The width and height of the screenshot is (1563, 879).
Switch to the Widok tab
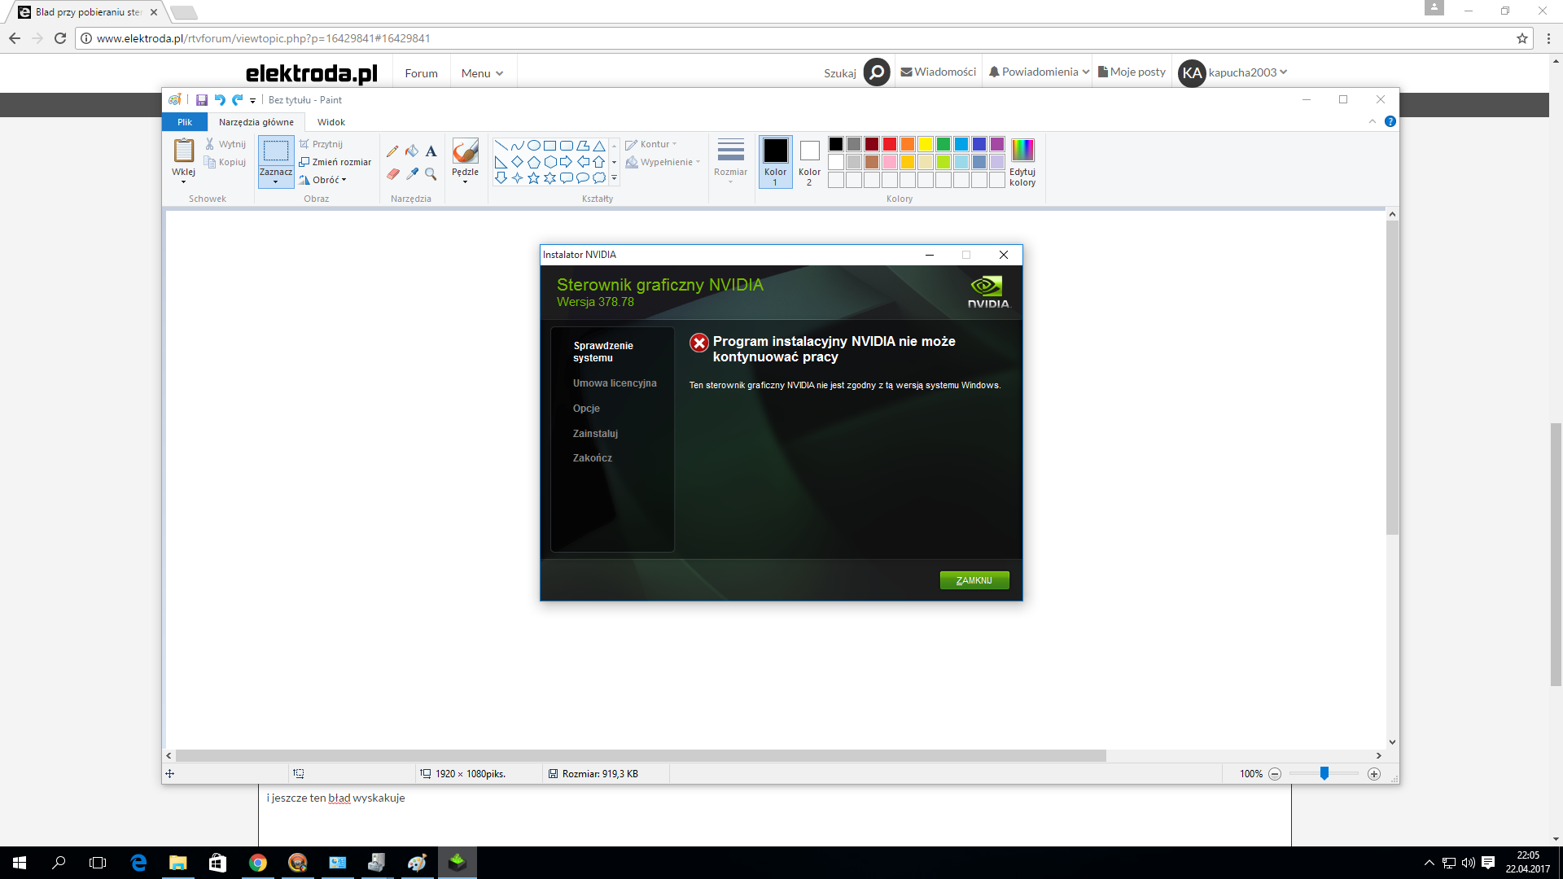click(x=331, y=122)
